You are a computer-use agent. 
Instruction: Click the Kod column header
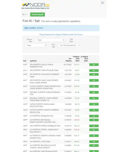[x=25, y=61]
